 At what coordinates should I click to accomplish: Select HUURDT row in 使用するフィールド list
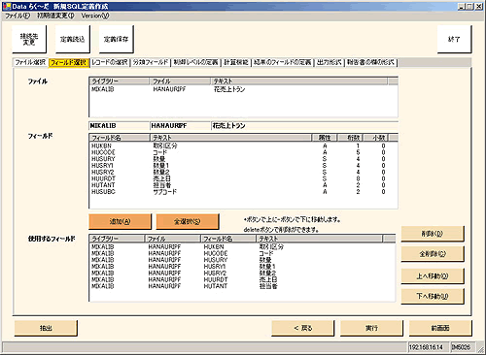(242, 279)
